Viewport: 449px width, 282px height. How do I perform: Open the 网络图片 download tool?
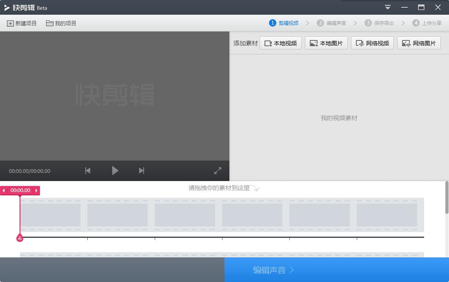419,43
